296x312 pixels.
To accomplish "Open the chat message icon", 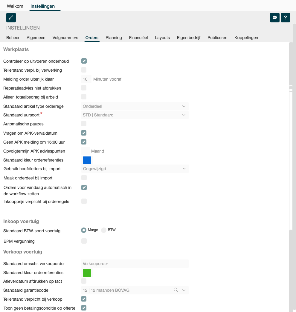I will (274, 18).
